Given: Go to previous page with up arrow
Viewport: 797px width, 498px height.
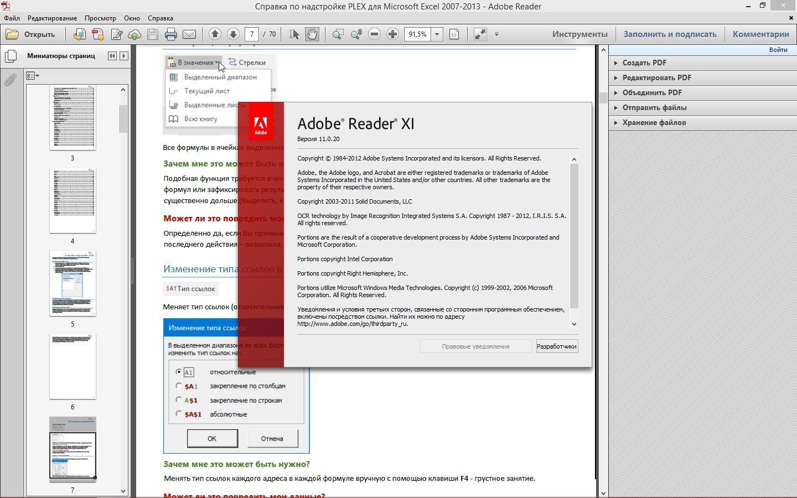Looking at the screenshot, I should click(215, 34).
